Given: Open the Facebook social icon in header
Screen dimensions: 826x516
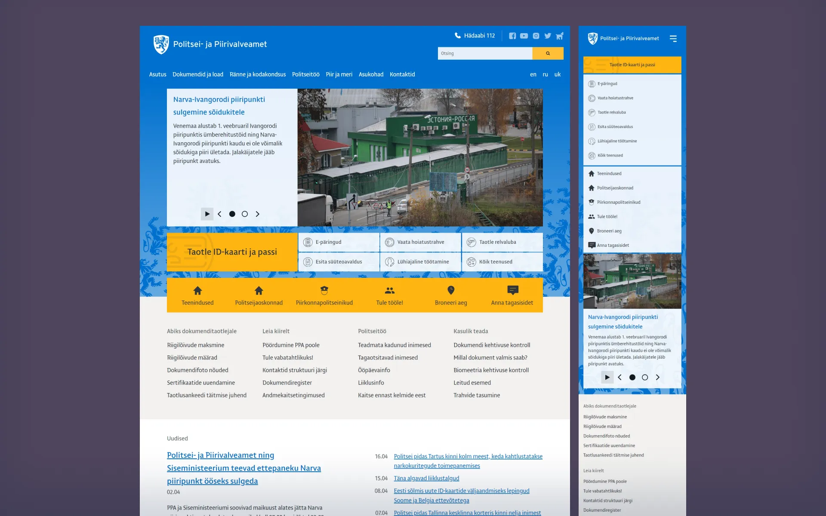Looking at the screenshot, I should coord(512,36).
